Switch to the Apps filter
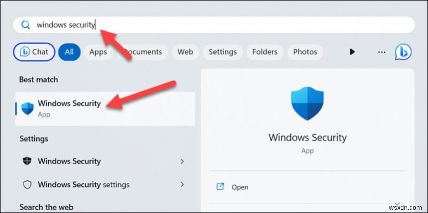This screenshot has height=213, width=428. pyautogui.click(x=98, y=52)
